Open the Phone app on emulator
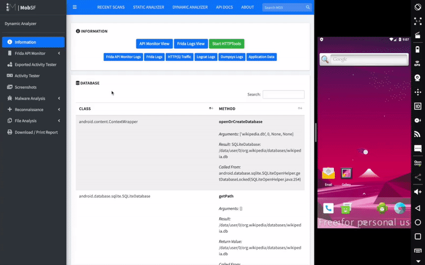425x265 pixels. point(328,208)
